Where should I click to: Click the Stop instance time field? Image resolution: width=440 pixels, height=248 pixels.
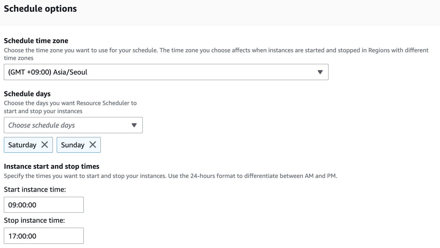coord(44,236)
